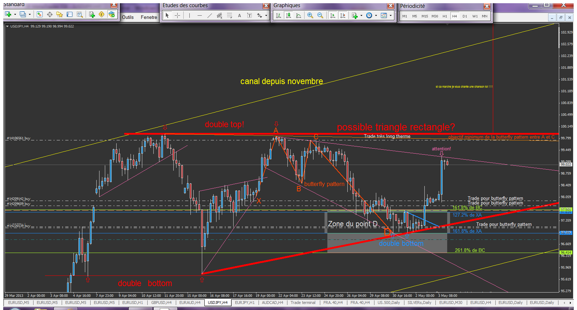Screen dimensions: 577x310
Task: Switch to the EURAUD,H4 chart tab
Action: [x=190, y=303]
